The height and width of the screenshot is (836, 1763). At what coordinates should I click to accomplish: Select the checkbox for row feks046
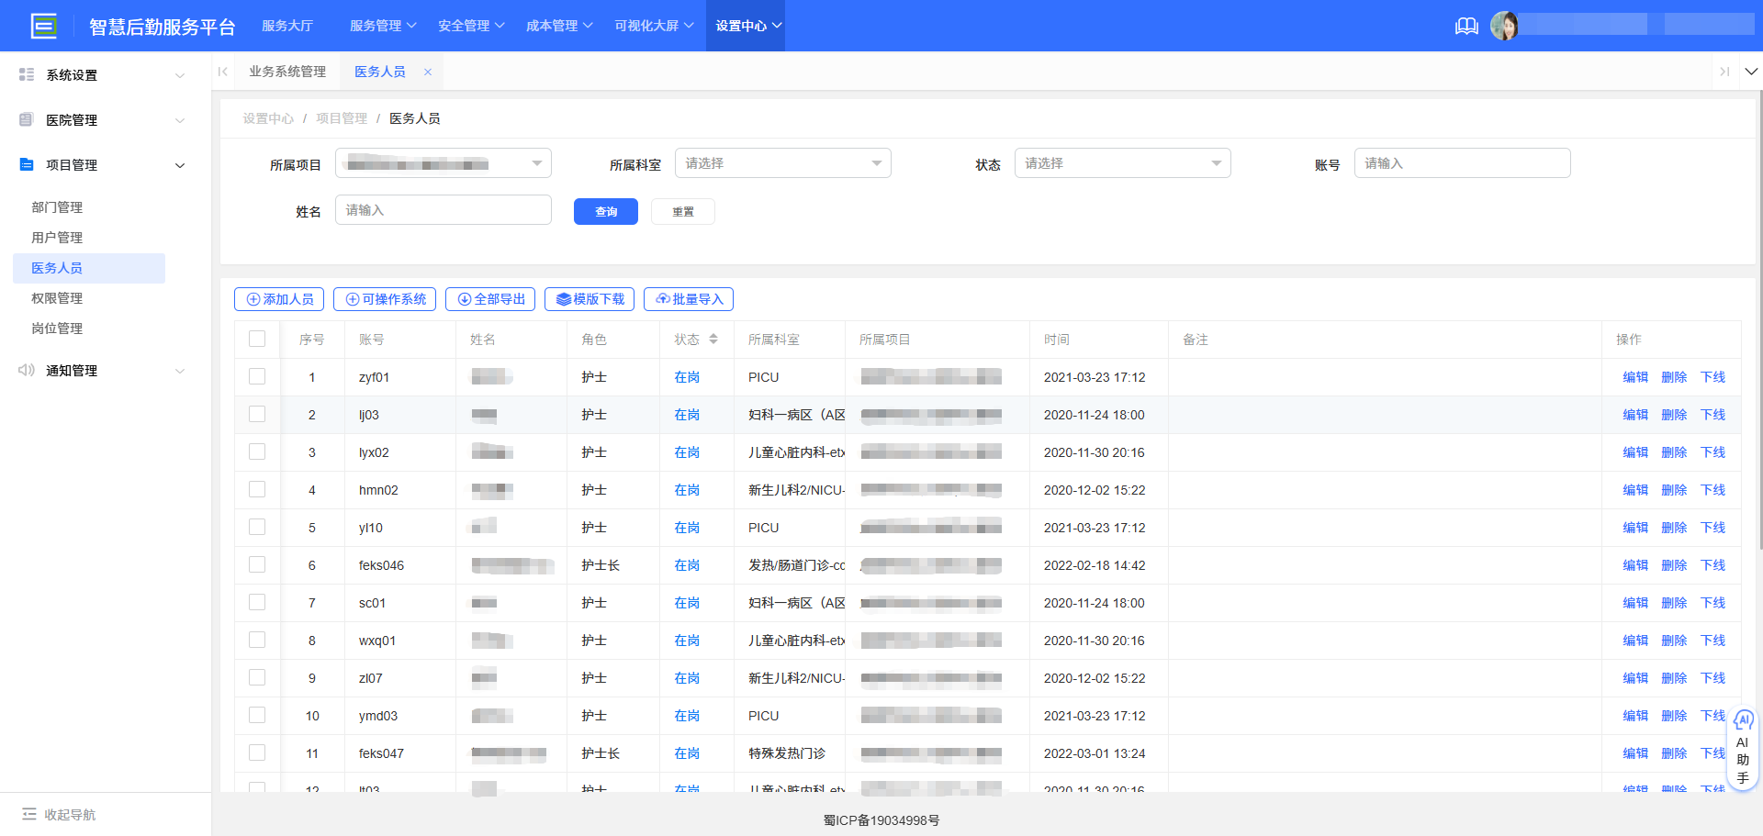pyautogui.click(x=257, y=565)
